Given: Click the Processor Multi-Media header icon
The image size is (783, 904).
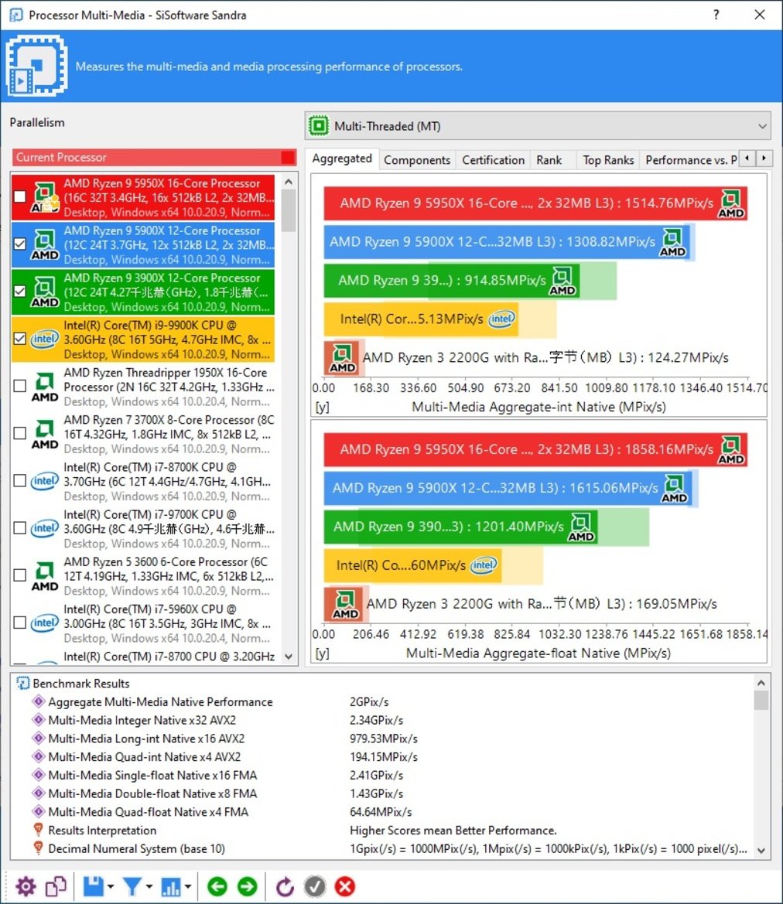Looking at the screenshot, I should click(37, 66).
